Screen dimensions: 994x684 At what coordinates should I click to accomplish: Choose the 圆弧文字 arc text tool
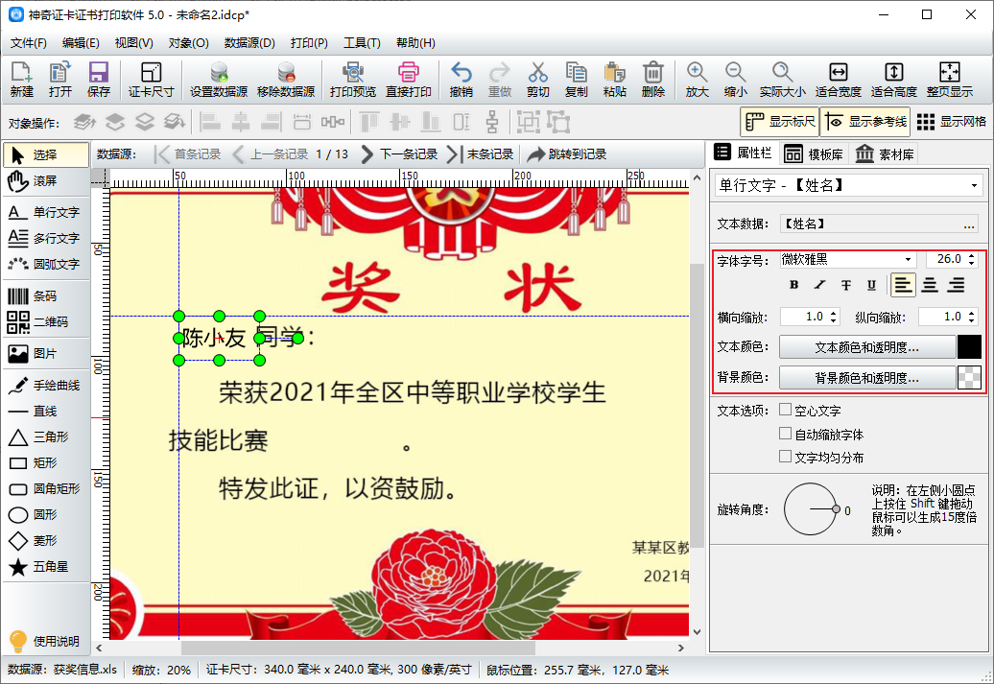click(43, 264)
